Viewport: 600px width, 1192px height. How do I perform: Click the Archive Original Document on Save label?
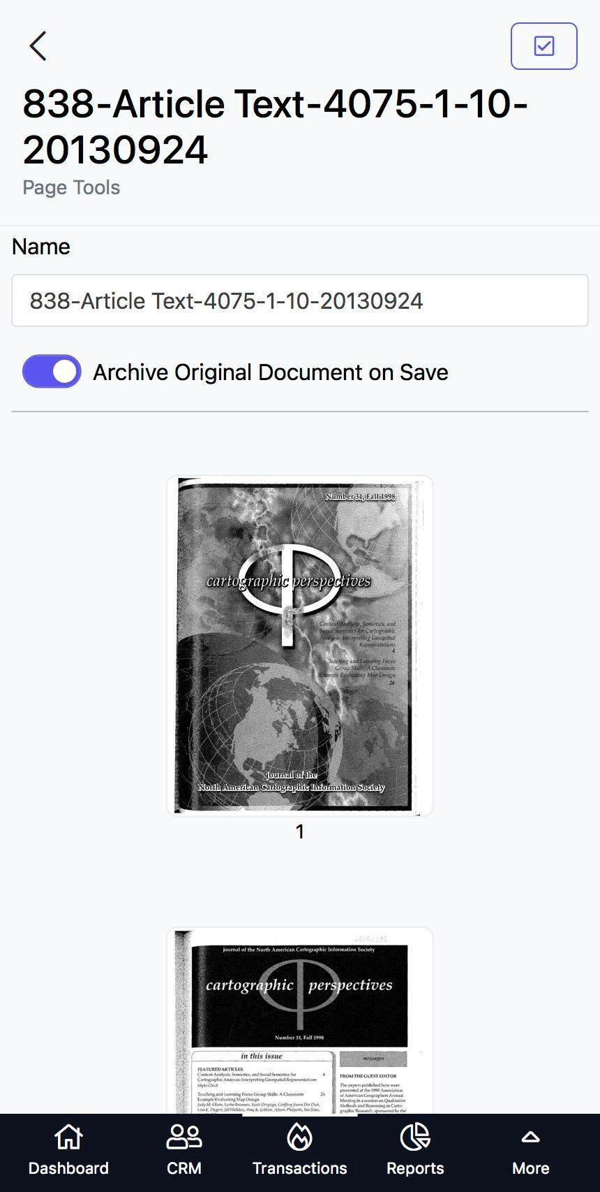tap(271, 372)
